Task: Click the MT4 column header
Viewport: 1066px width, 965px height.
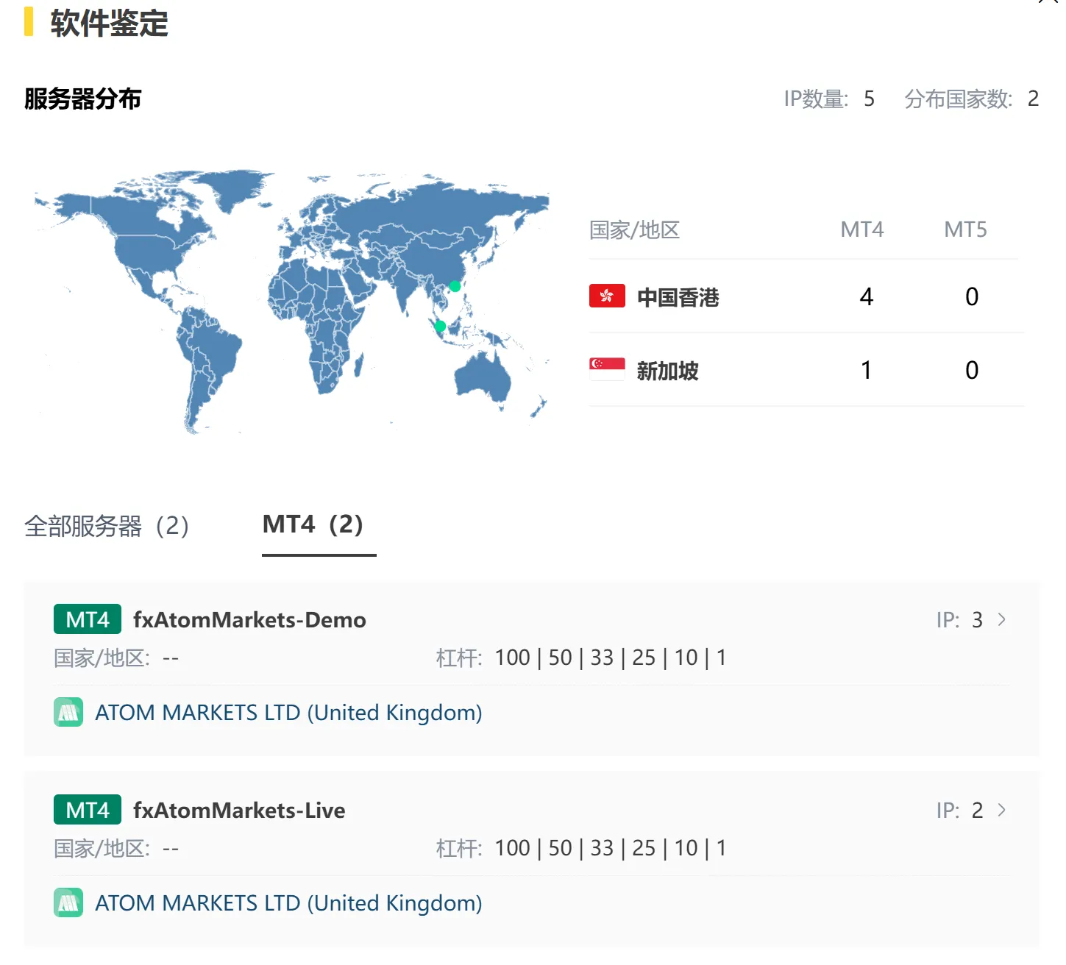Action: [x=862, y=229]
